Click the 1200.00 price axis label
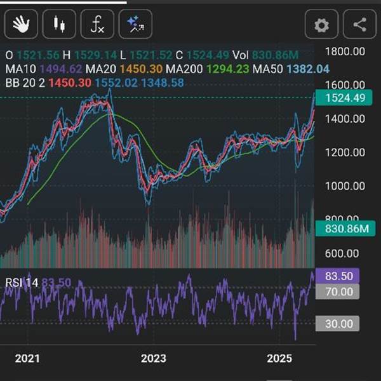The width and height of the screenshot is (381, 381). [345, 152]
